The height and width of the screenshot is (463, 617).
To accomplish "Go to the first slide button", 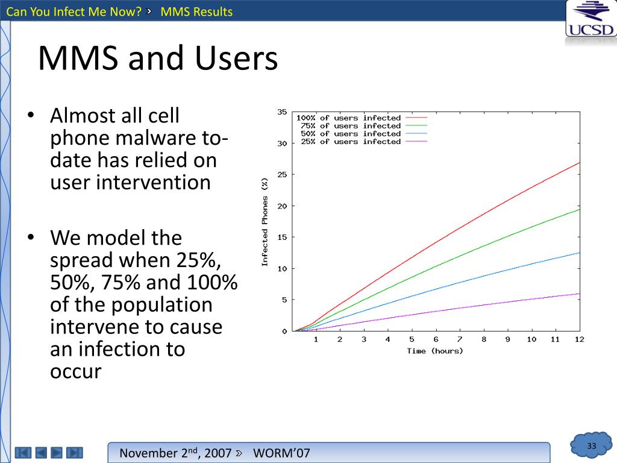I will (23, 452).
